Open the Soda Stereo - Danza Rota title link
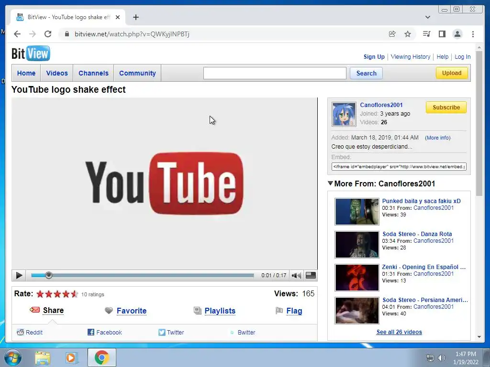This screenshot has width=490, height=367. click(417, 234)
